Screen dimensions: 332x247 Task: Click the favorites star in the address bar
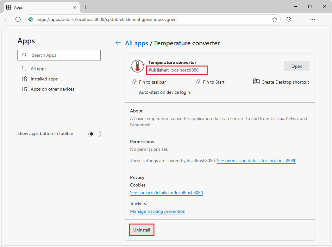(x=274, y=19)
